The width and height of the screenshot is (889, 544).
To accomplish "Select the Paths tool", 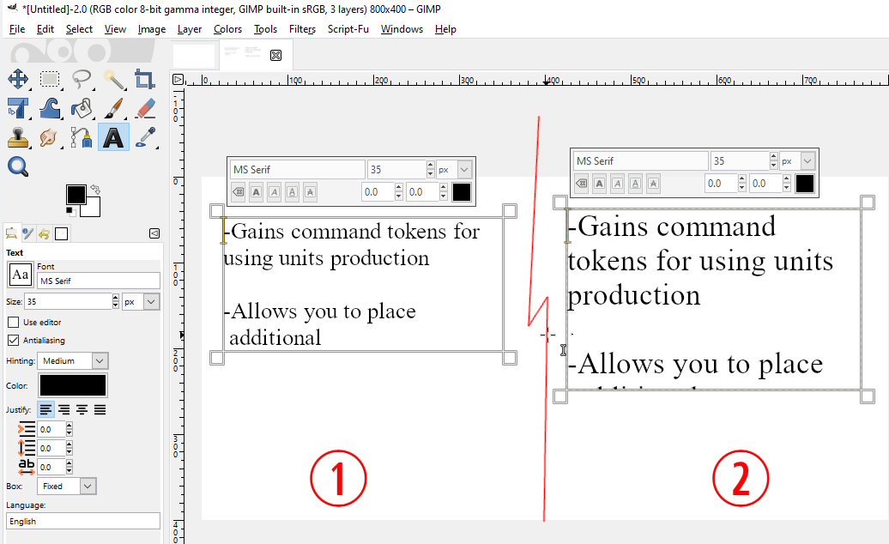I will pos(82,137).
